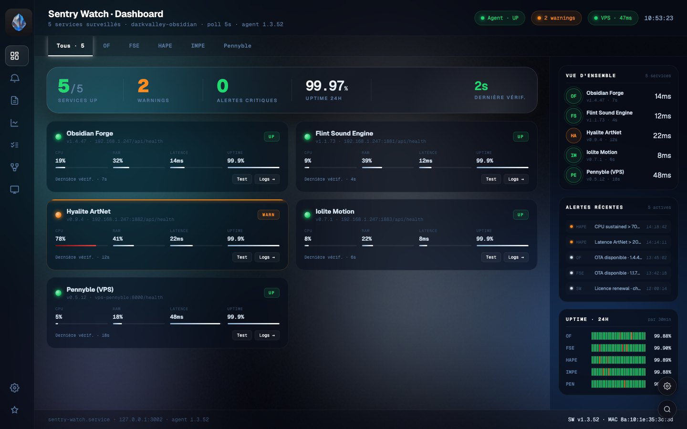Open the Sentry Watch crystal logo
The height and width of the screenshot is (429, 687).
tap(19, 22)
